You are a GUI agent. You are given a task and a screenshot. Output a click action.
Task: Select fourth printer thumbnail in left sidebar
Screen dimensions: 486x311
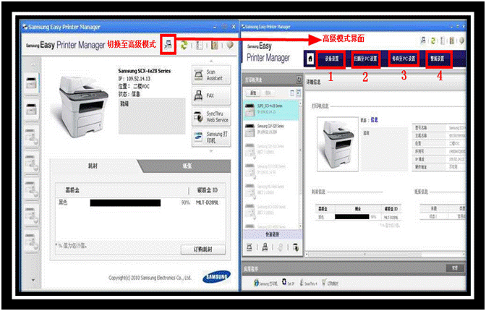[31, 161]
